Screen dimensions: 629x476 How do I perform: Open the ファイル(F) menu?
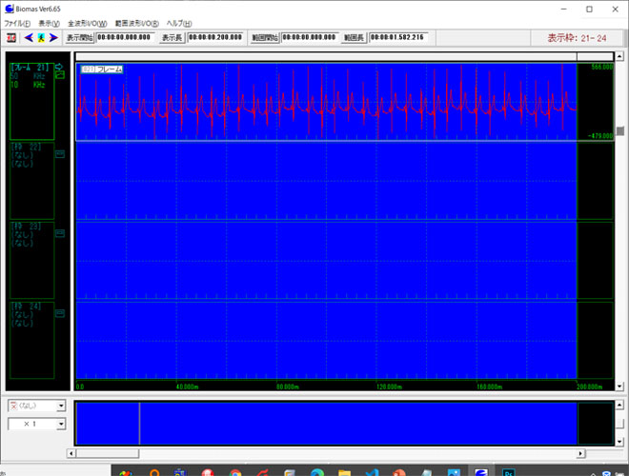tap(17, 23)
